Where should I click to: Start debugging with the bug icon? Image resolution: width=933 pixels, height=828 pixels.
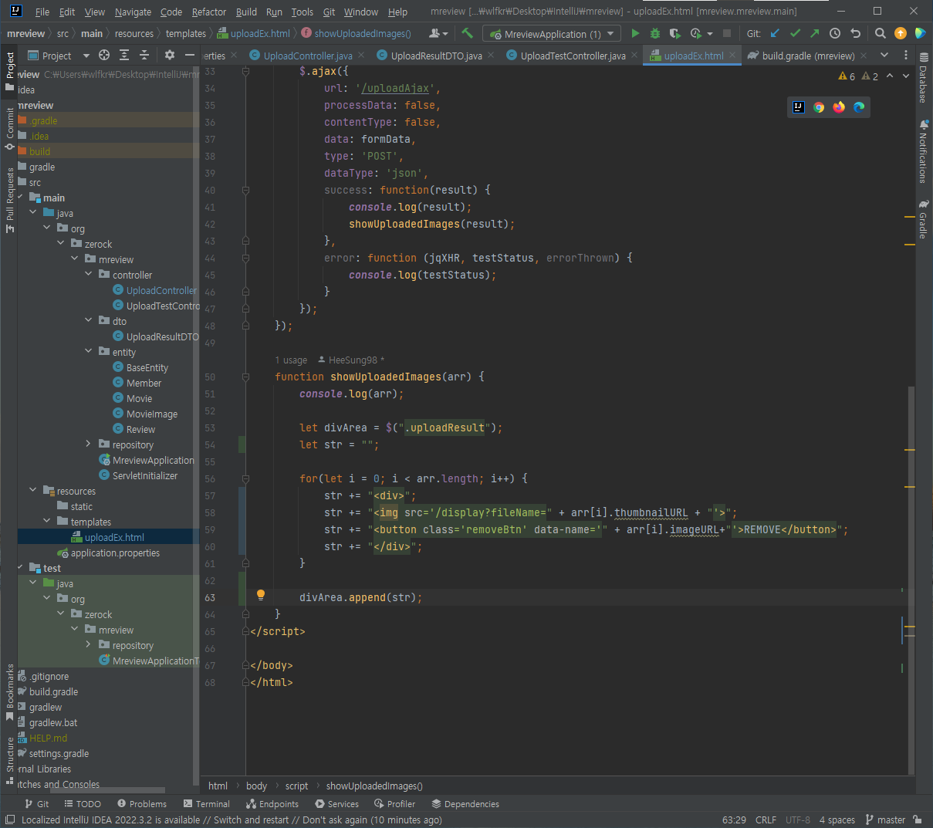pyautogui.click(x=655, y=33)
